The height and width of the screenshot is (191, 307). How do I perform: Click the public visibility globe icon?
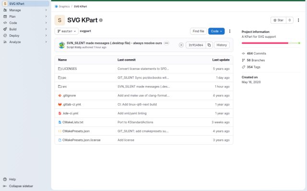coord(101,20)
